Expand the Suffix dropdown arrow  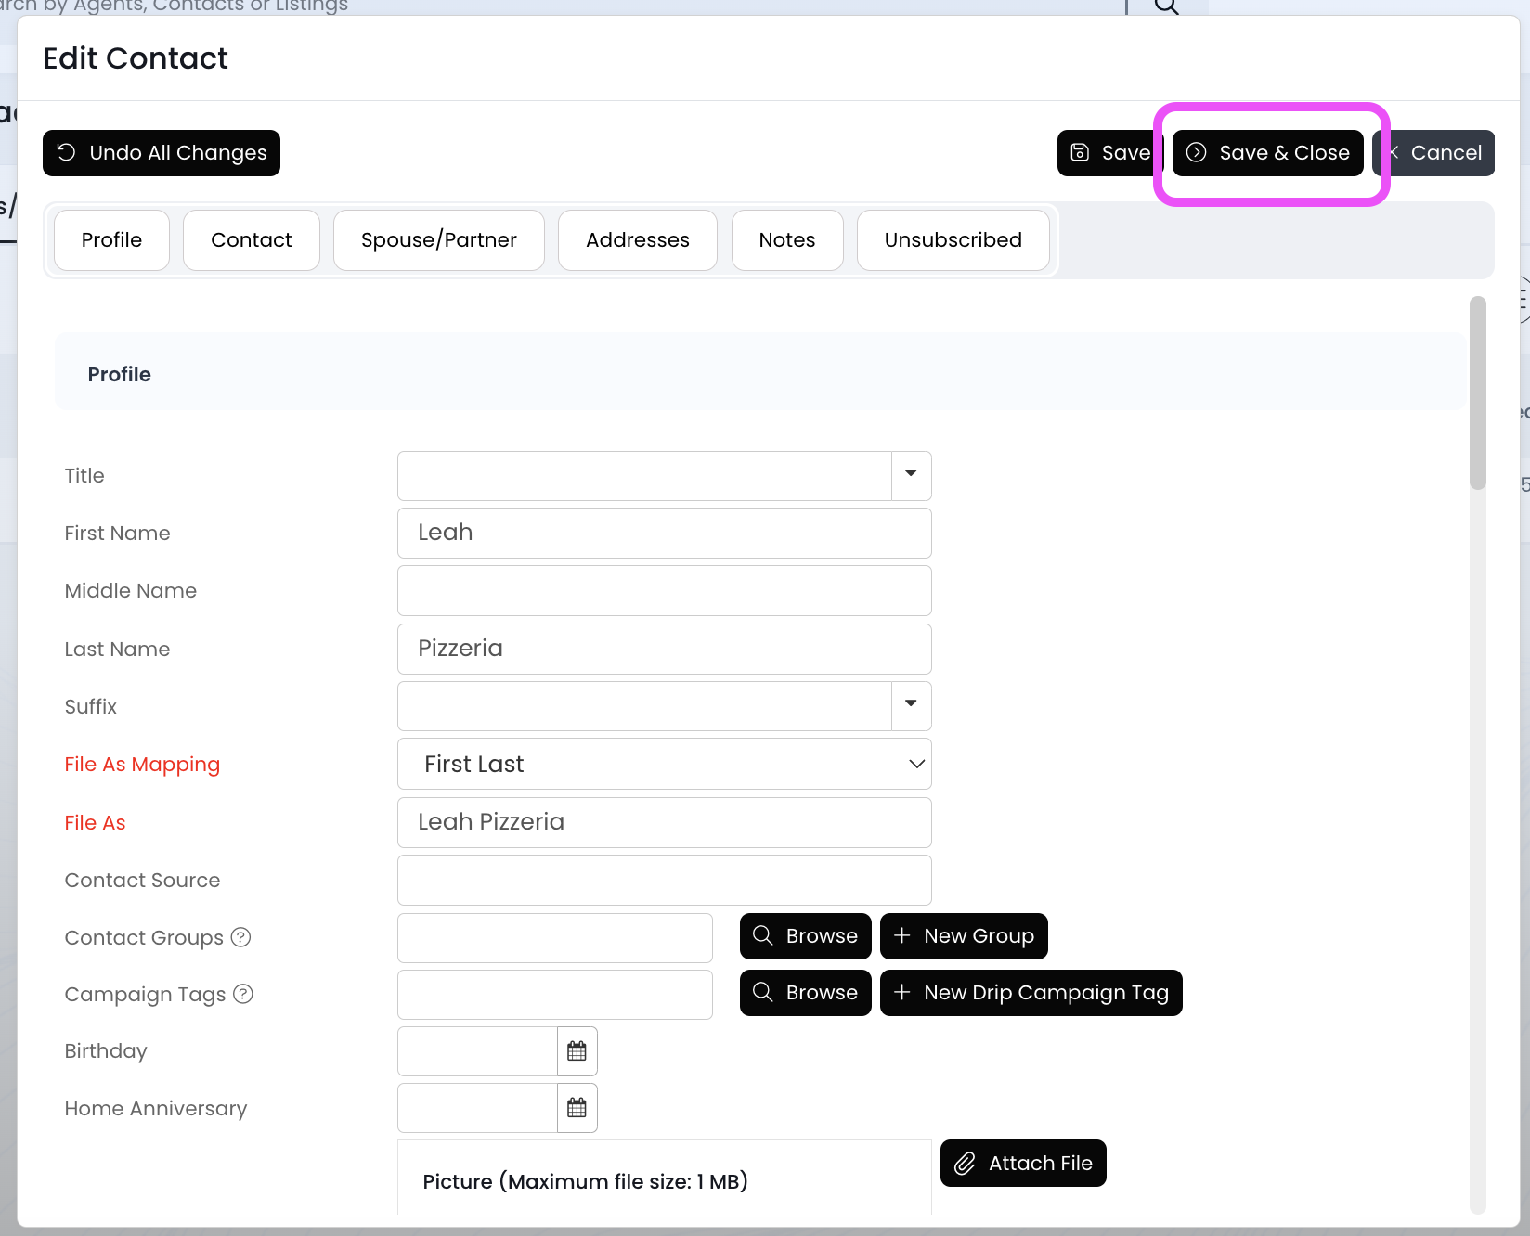click(x=911, y=705)
